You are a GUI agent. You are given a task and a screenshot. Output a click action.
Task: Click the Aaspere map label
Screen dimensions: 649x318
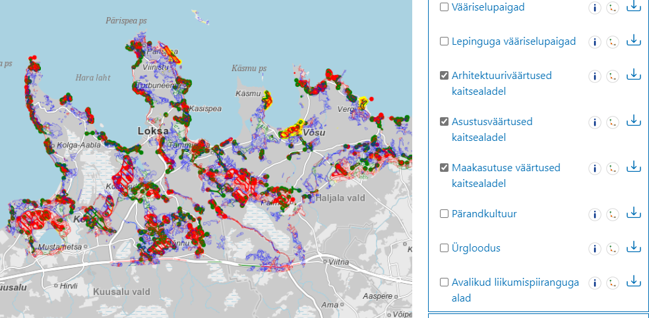click(x=377, y=296)
